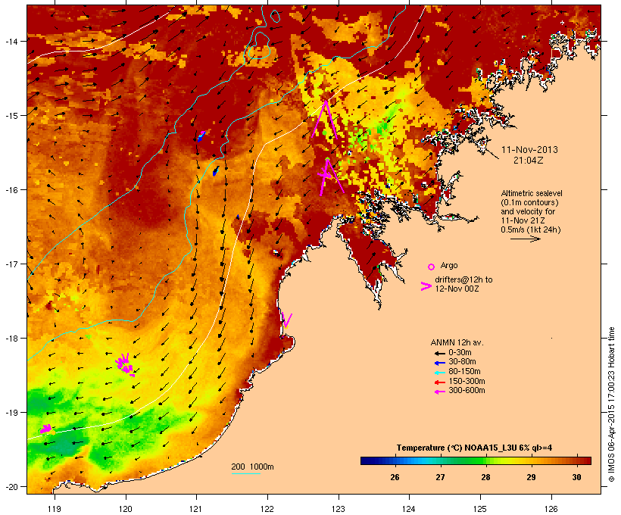This screenshot has height=515, width=621.
Task: Click the longitude axis label 120
Action: tap(126, 509)
